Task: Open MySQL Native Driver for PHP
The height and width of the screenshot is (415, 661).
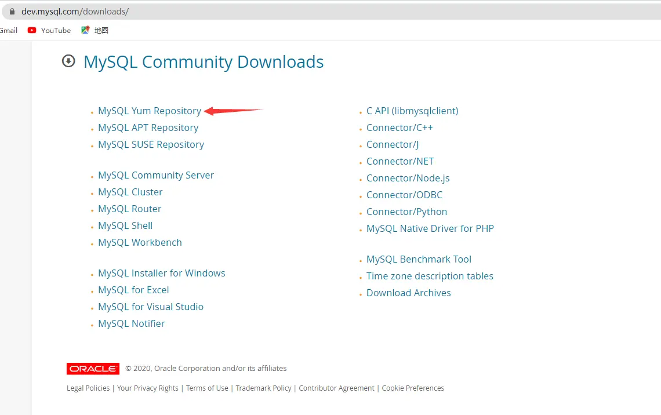Action: tap(430, 229)
